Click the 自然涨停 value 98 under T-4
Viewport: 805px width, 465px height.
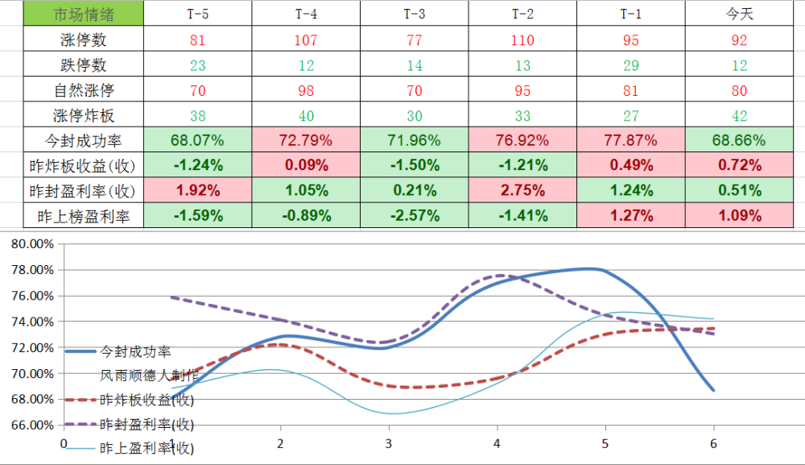(x=306, y=90)
